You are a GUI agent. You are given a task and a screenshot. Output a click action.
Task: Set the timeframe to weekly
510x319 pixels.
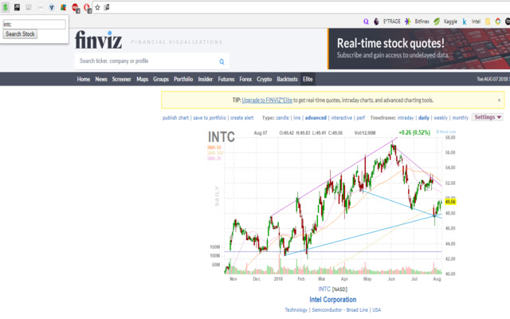[x=441, y=118]
